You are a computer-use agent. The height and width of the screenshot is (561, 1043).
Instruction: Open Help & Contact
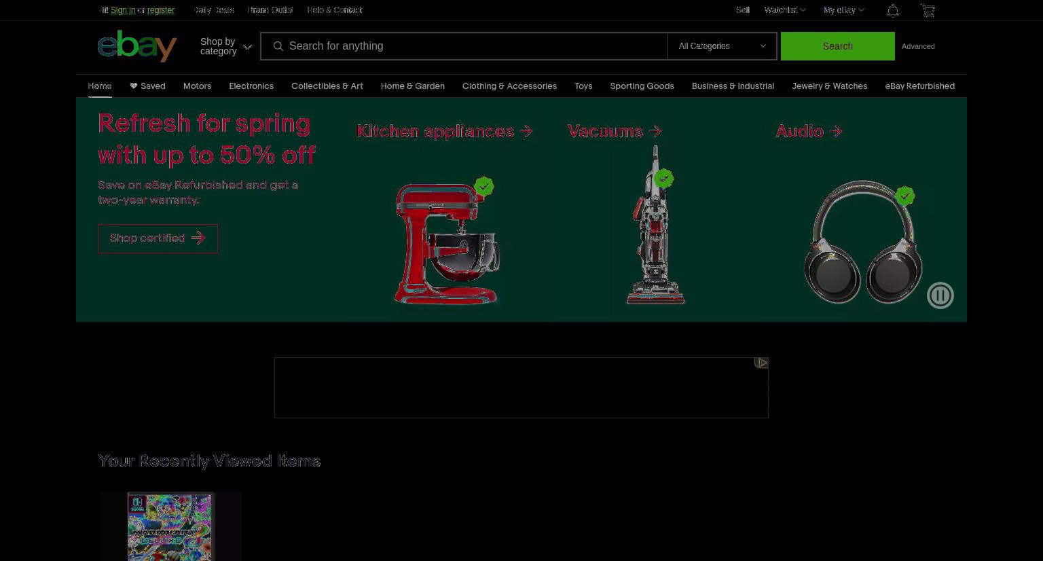[334, 10]
